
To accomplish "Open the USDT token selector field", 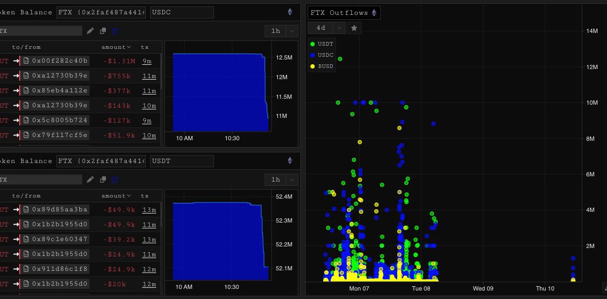I will coord(182,161).
